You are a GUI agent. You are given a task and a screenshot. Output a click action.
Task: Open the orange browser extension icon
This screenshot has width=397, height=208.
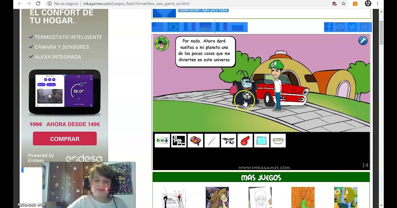(x=355, y=4)
